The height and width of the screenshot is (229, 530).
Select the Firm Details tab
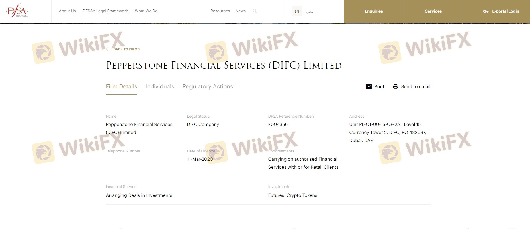pos(121,86)
